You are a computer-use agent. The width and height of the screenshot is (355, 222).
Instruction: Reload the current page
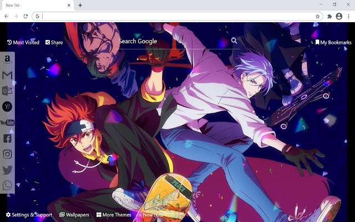[x=26, y=16]
